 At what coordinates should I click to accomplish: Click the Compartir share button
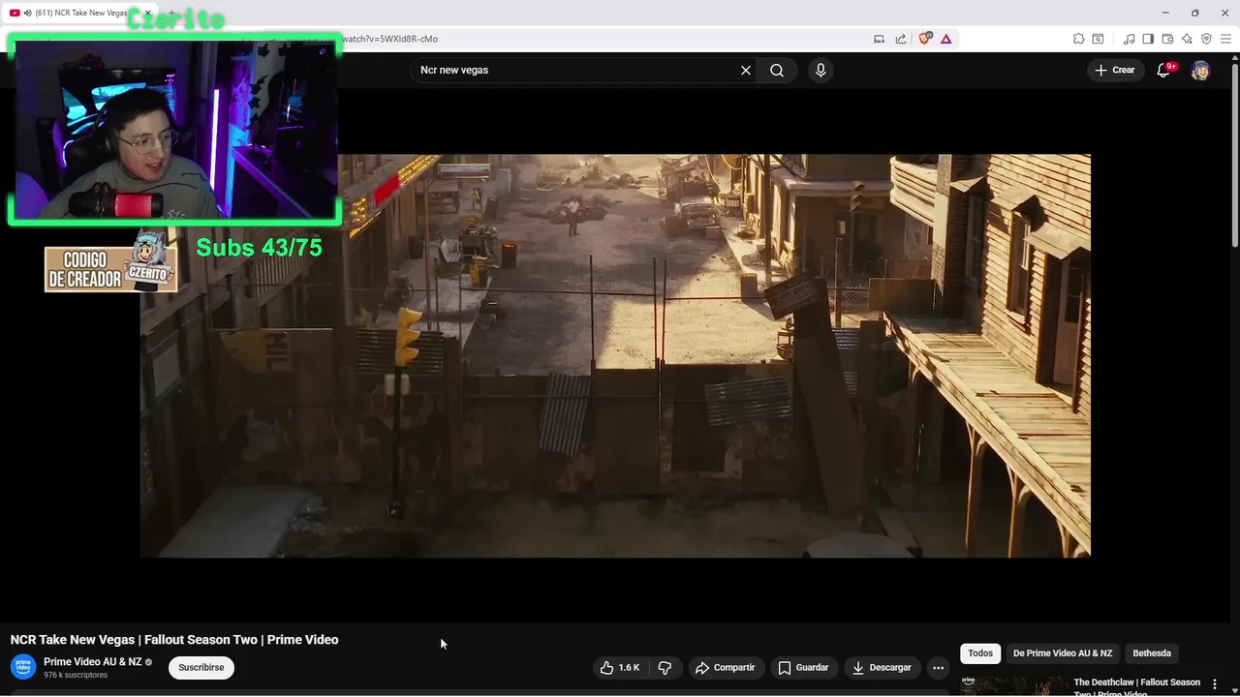[x=725, y=667]
